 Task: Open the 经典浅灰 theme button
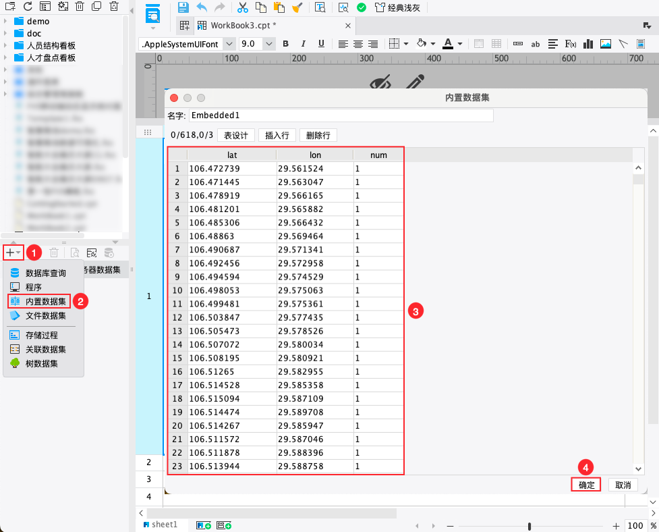[x=397, y=7]
